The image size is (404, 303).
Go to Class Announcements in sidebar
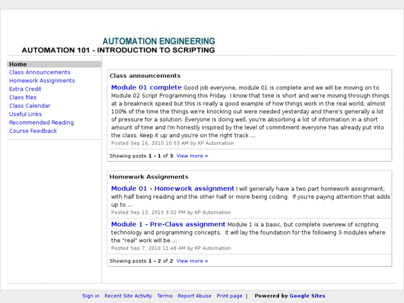click(x=39, y=72)
